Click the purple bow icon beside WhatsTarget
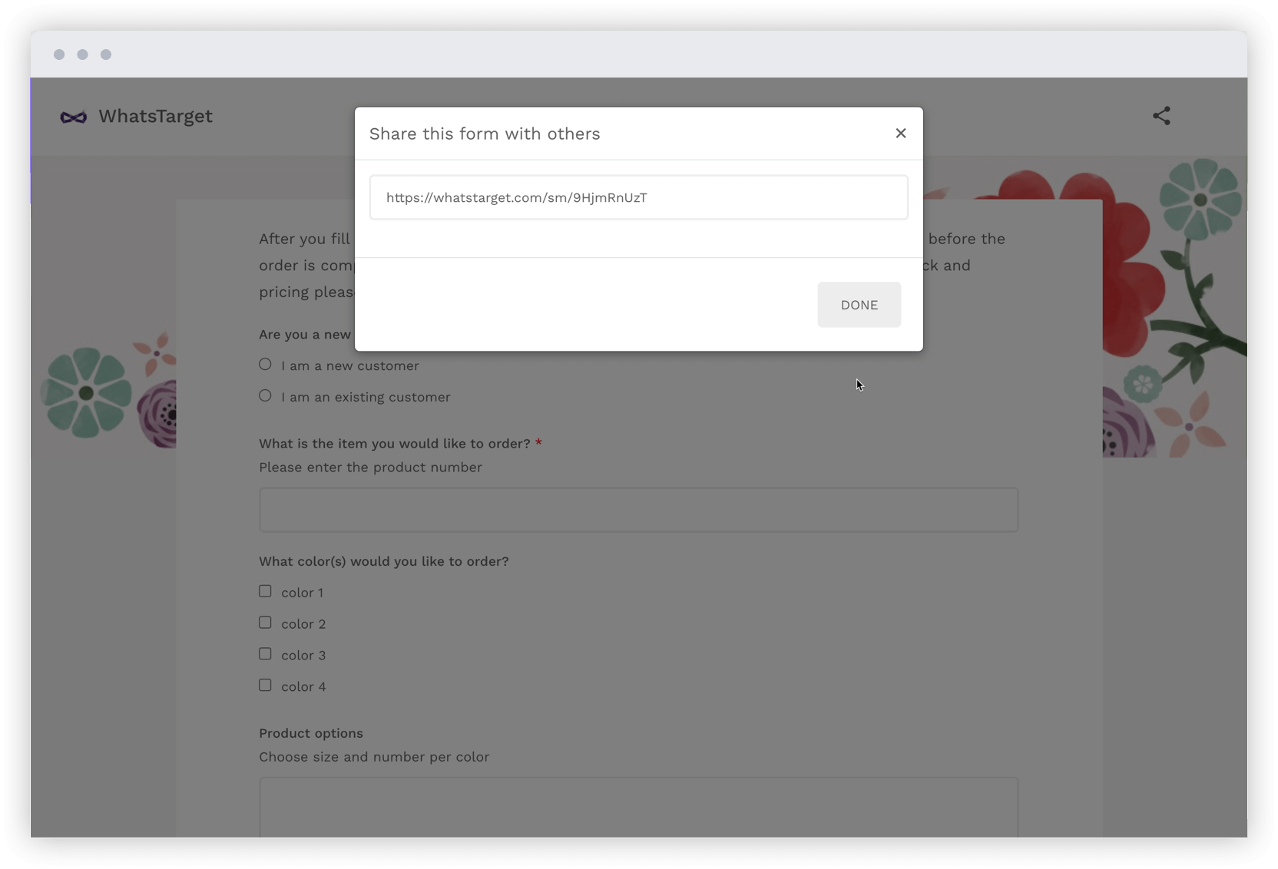This screenshot has height=869, width=1278. tap(74, 117)
